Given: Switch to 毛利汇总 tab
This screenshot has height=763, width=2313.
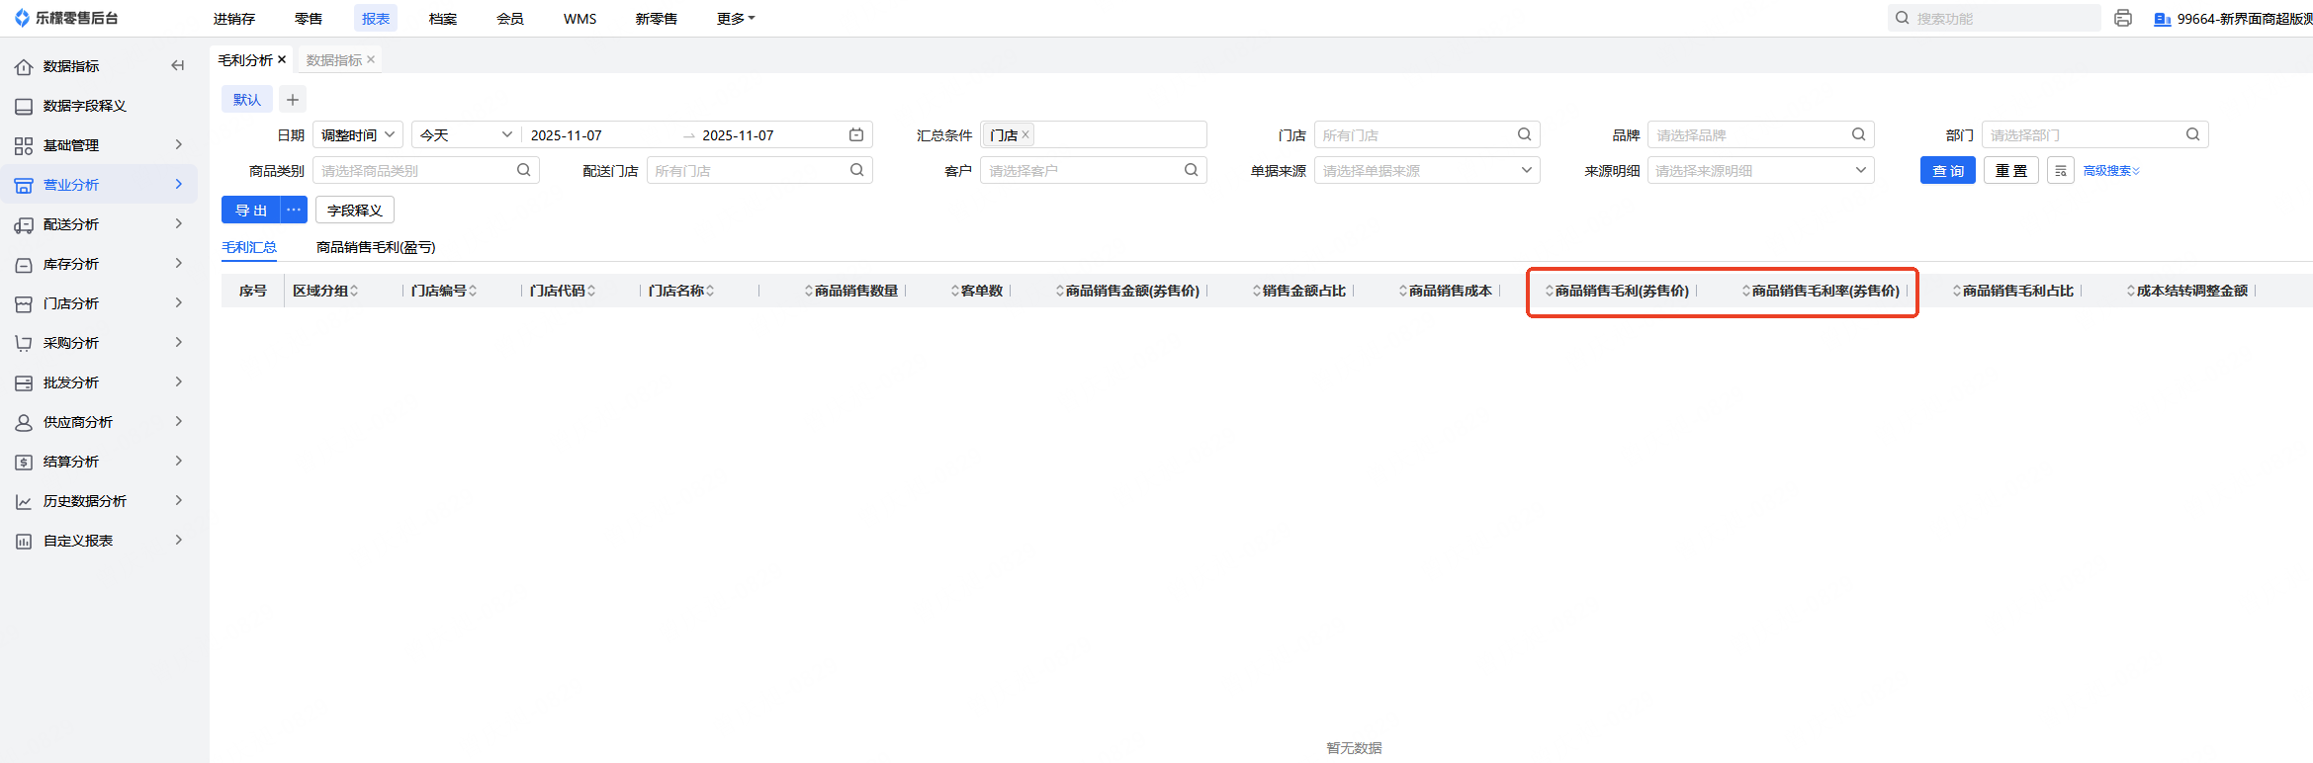Looking at the screenshot, I should pyautogui.click(x=249, y=247).
